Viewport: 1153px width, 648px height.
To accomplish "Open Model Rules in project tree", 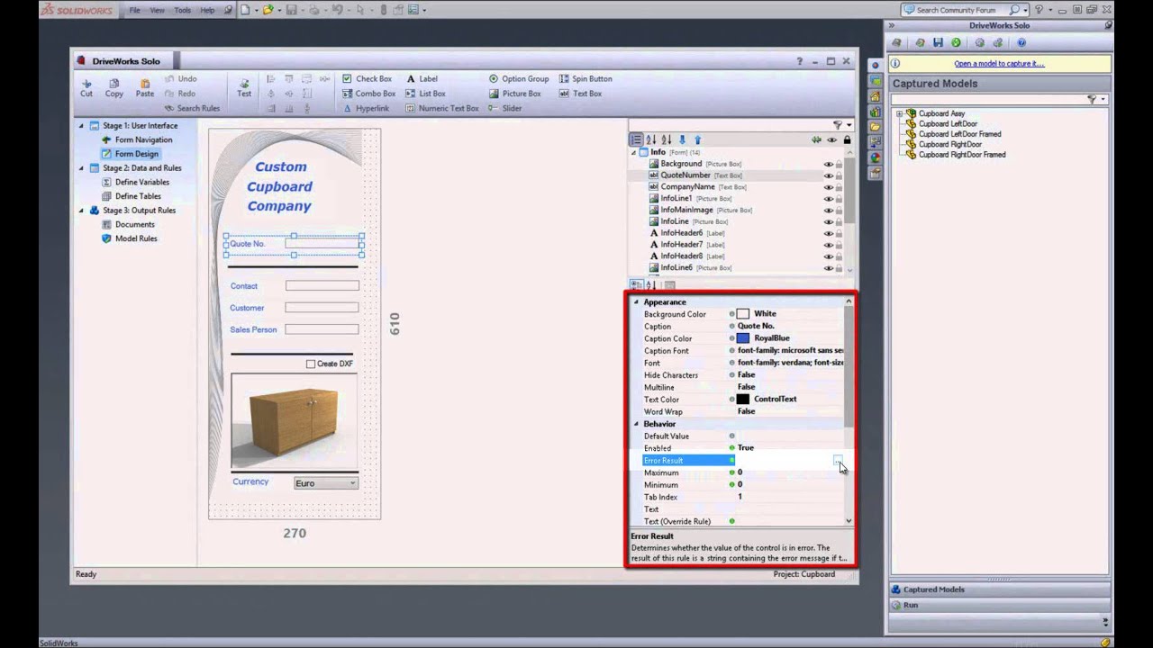I will tap(135, 238).
